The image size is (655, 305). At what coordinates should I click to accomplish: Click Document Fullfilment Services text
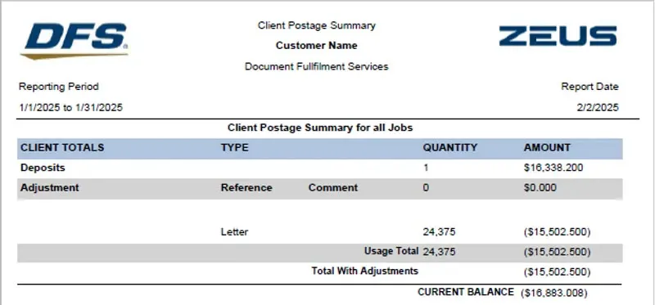point(317,66)
